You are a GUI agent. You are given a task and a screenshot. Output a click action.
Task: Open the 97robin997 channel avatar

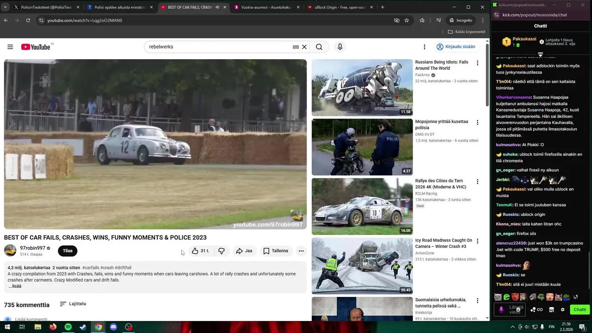10,251
